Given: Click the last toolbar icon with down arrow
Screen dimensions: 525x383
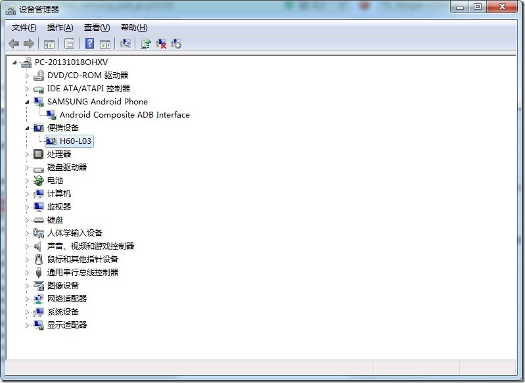Looking at the screenshot, I should pos(176,44).
